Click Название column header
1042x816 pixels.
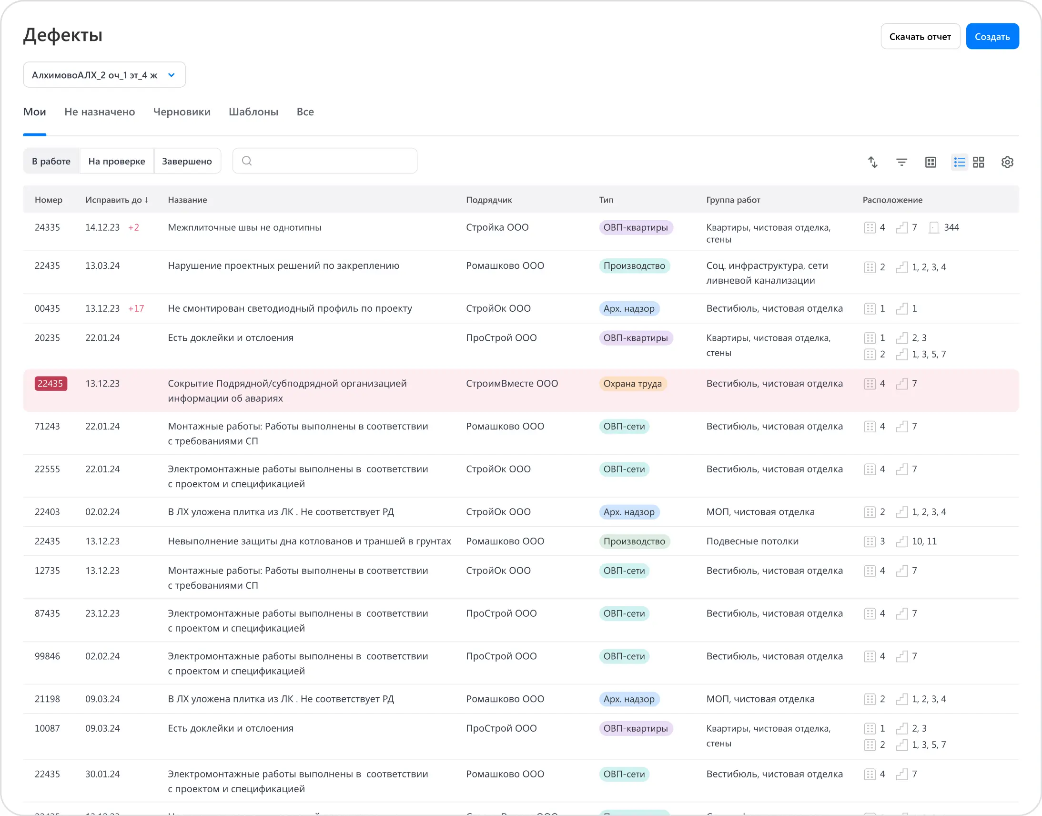tap(188, 200)
